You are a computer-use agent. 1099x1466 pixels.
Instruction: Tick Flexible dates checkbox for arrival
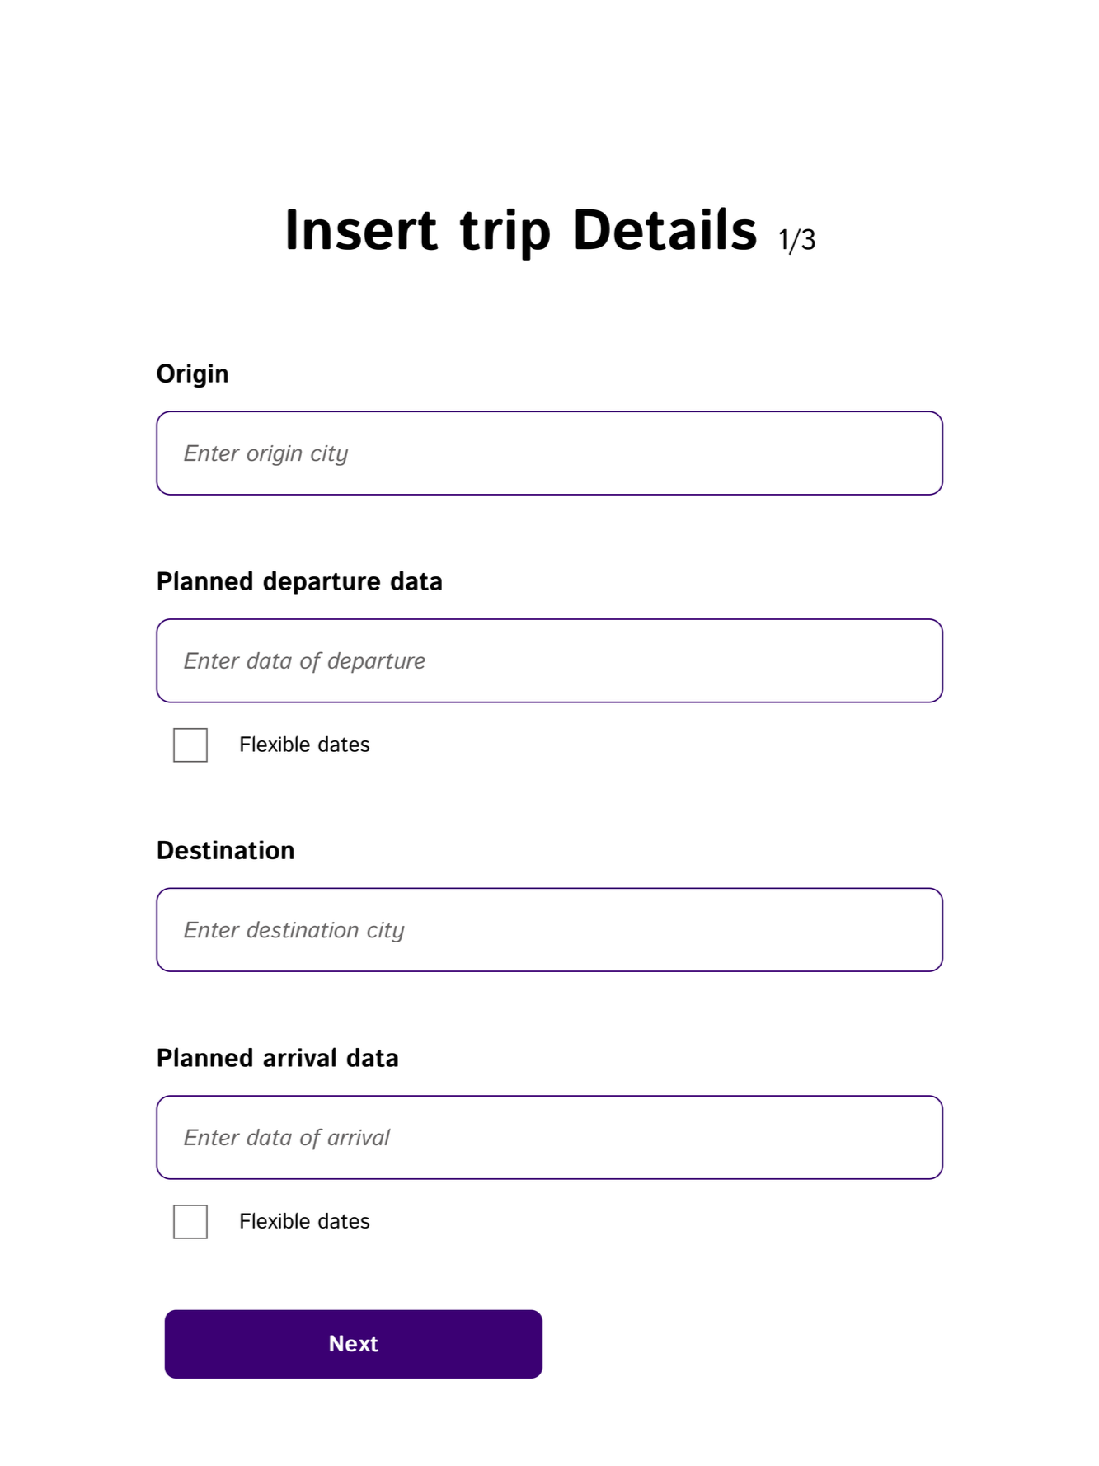(x=190, y=1222)
